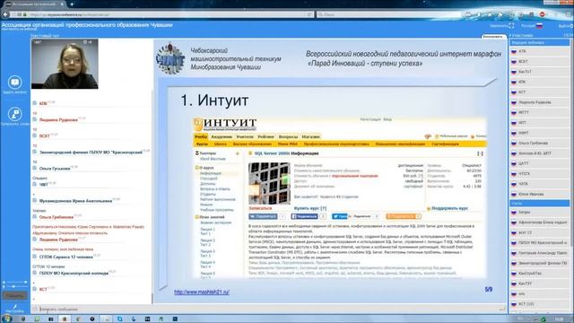Click the grey button above Настройки
The height and width of the screenshot is (323, 574).
[x=14, y=295]
